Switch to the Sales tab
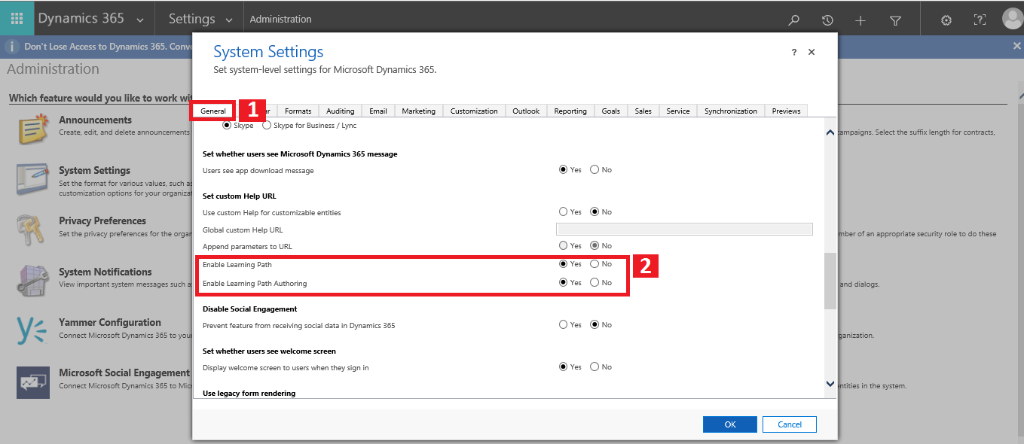Viewport: 1024px width, 444px height. (643, 111)
